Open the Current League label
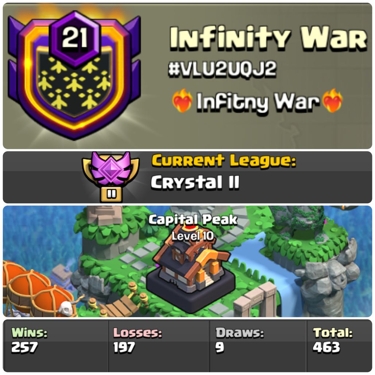This screenshot has height=375, width=375. 224,161
